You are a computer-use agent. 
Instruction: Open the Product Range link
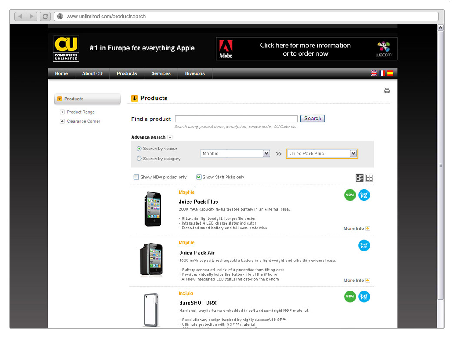click(x=80, y=112)
